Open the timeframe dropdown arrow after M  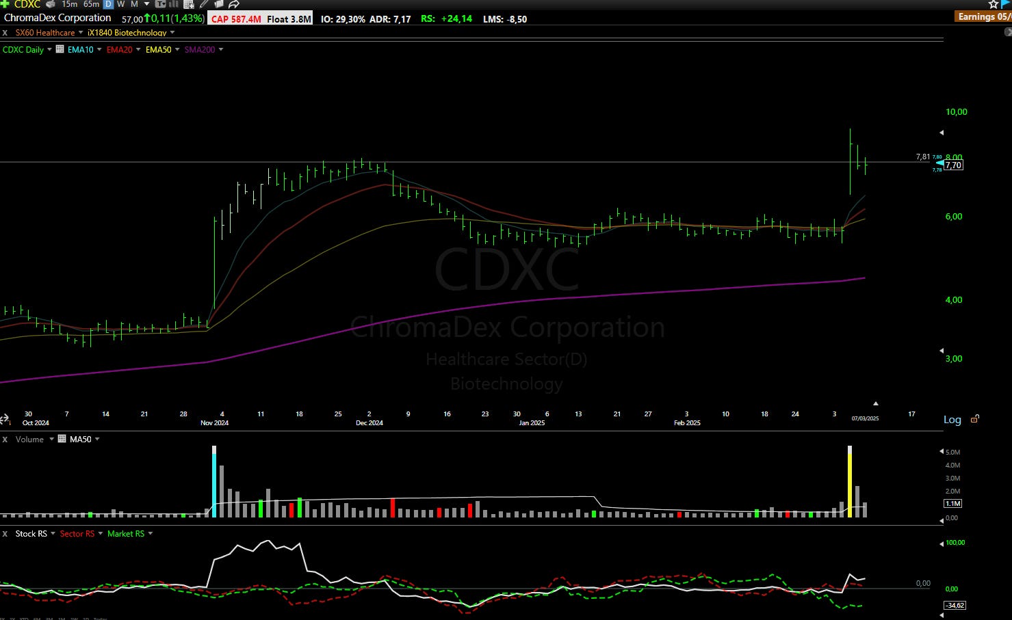pos(146,4)
